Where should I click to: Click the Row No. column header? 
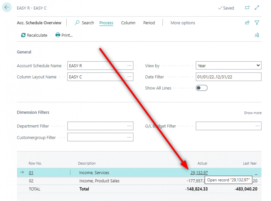click(35, 163)
